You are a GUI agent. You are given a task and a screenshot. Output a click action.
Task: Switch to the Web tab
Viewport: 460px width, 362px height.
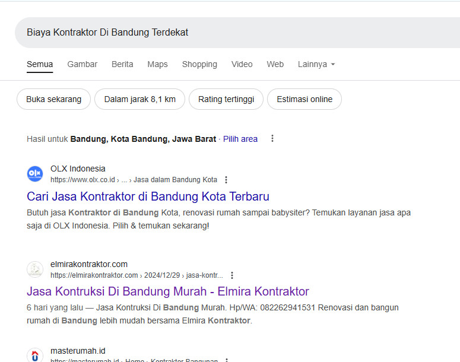[275, 64]
